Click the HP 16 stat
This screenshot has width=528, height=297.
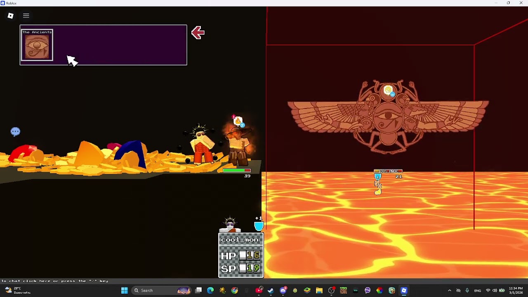click(x=240, y=255)
